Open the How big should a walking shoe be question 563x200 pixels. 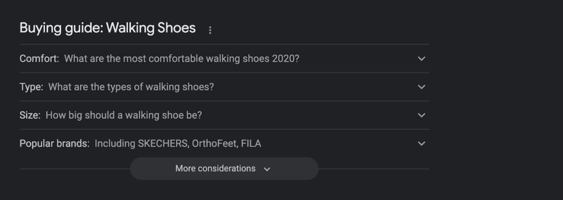pos(124,115)
